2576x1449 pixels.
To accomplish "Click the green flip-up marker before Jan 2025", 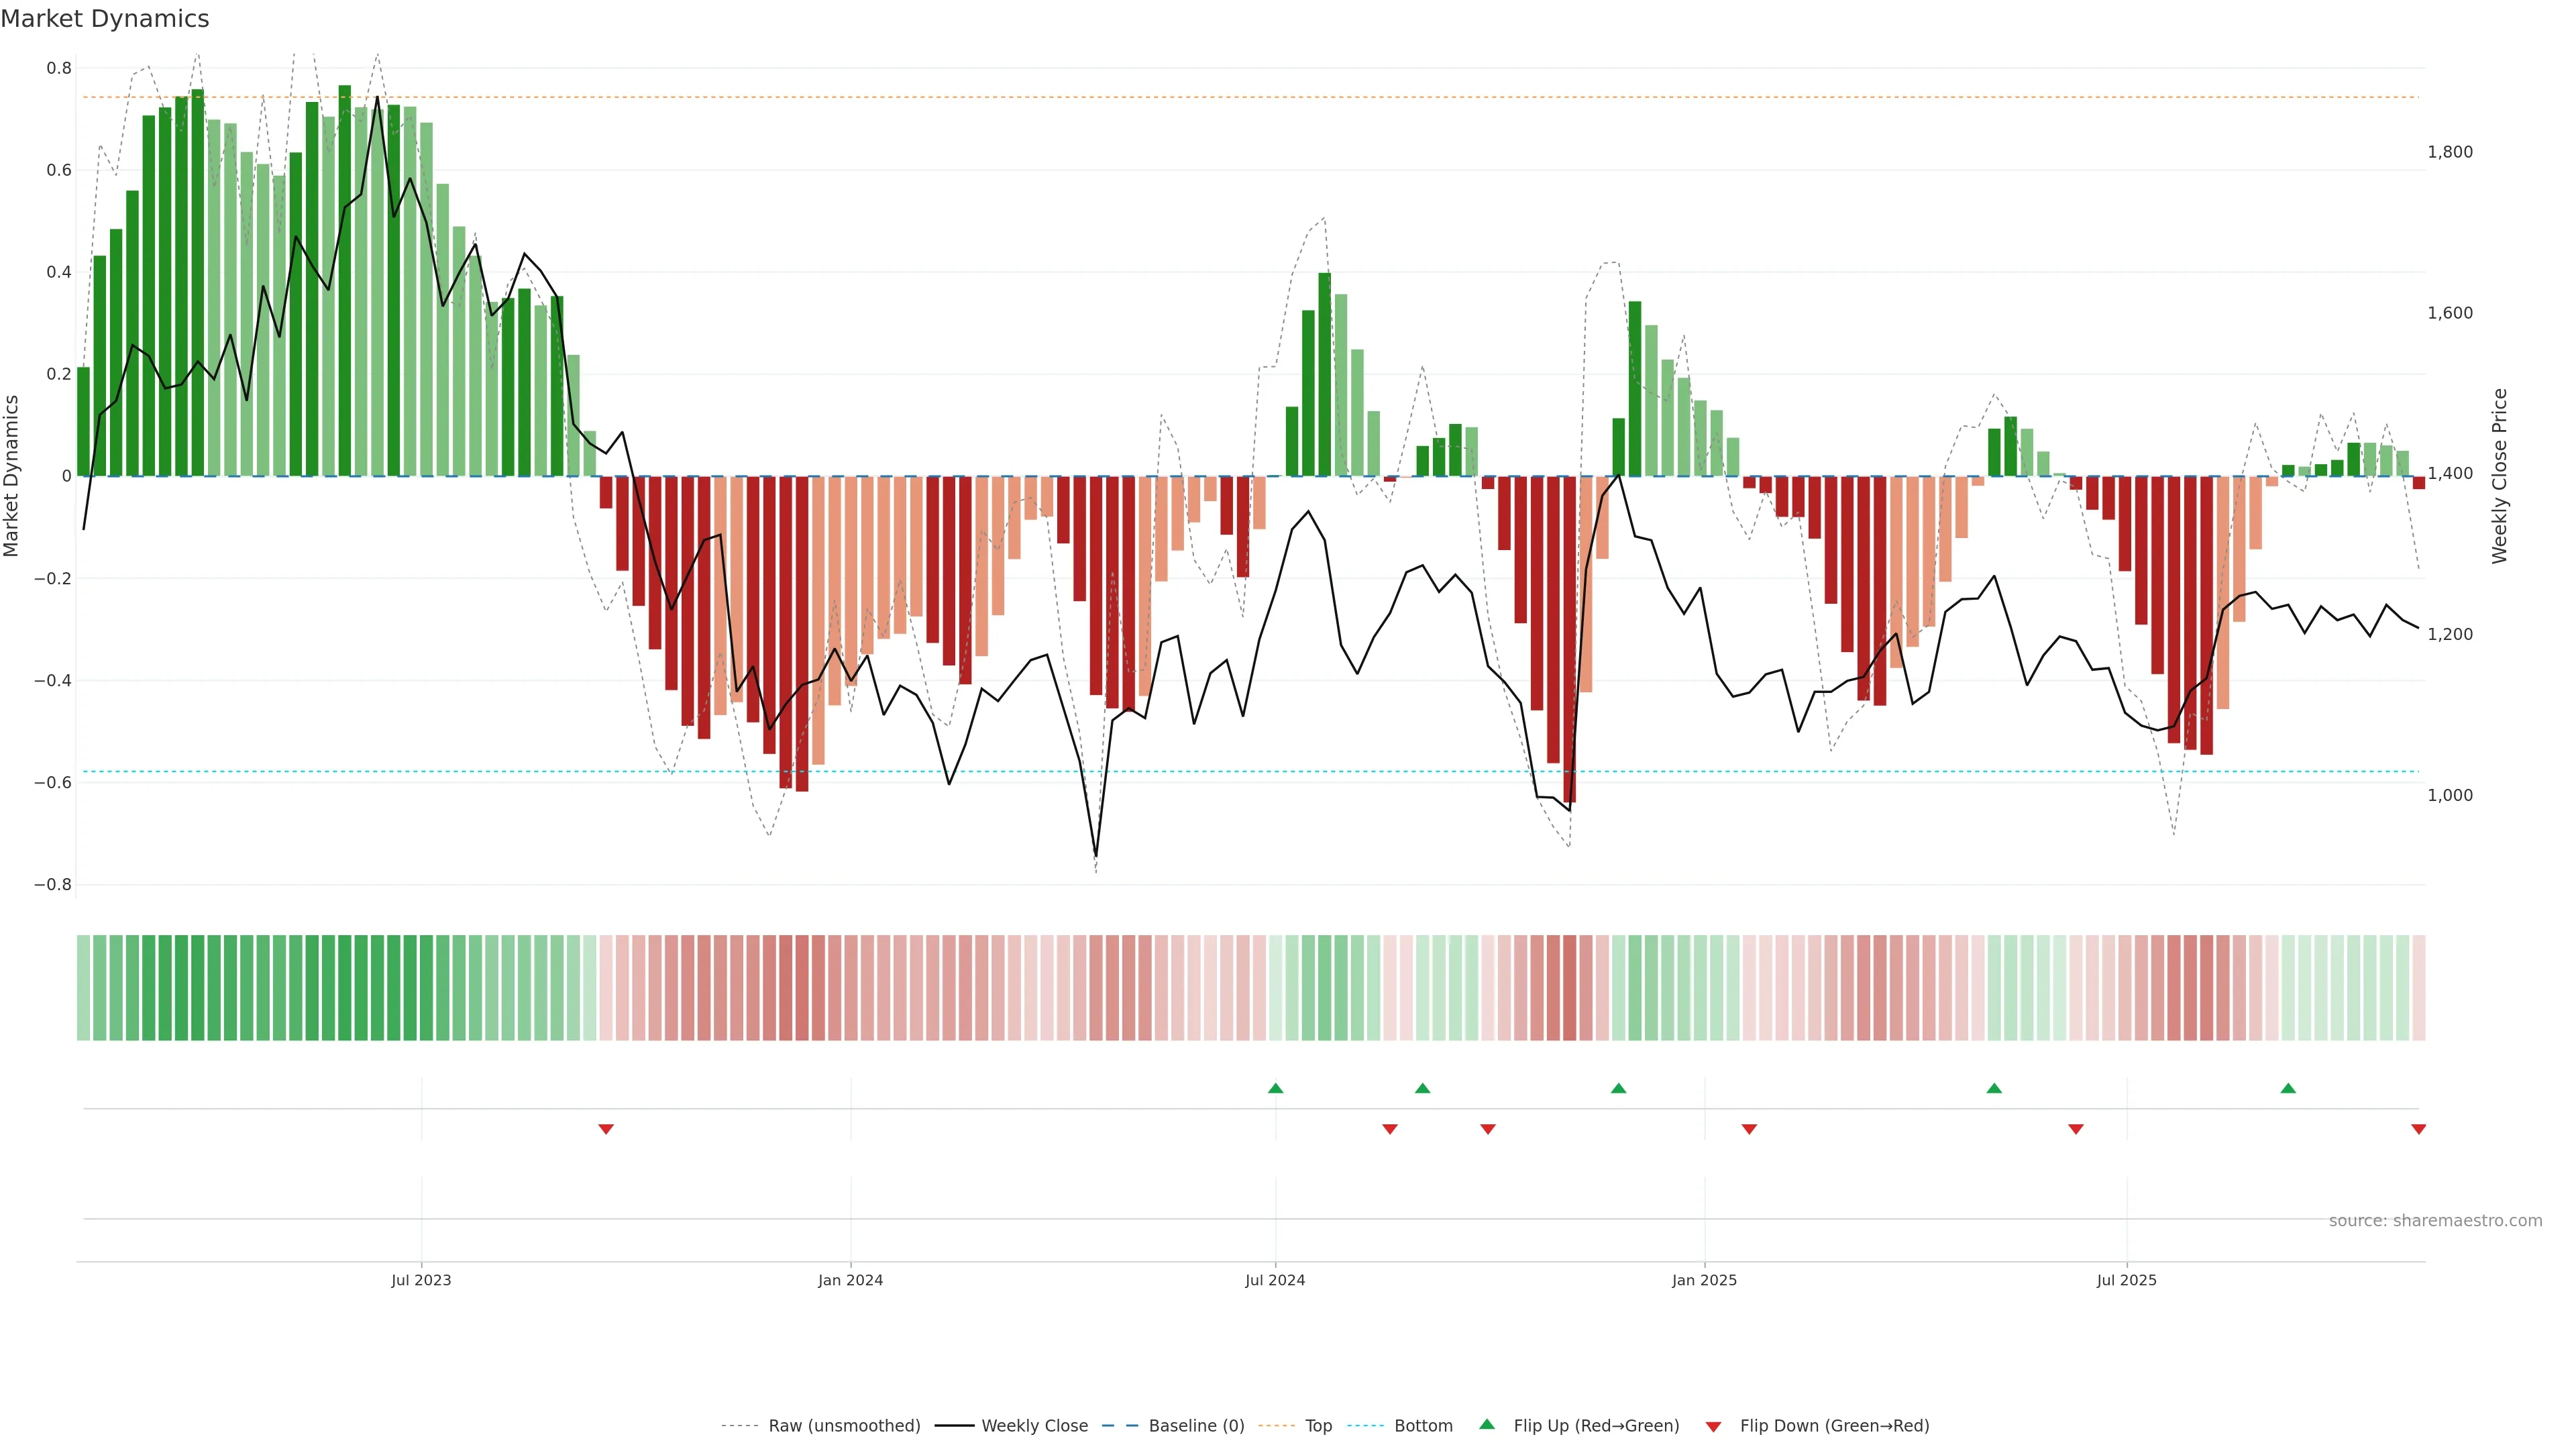I will [x=1618, y=1088].
